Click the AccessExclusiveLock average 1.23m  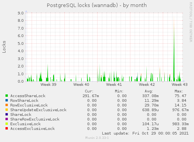153,129
